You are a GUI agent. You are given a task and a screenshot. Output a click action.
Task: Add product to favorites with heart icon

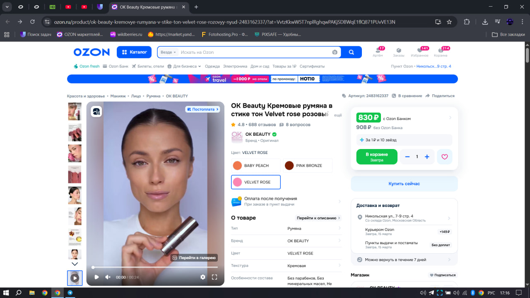445,157
